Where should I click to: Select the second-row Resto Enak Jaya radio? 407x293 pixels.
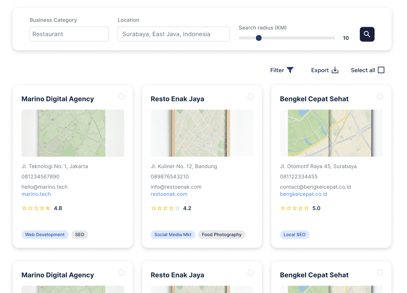pyautogui.click(x=251, y=272)
